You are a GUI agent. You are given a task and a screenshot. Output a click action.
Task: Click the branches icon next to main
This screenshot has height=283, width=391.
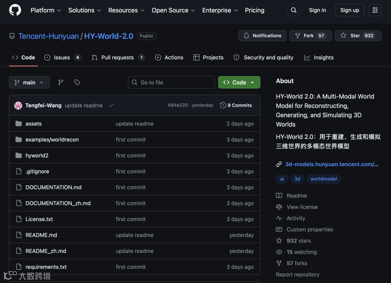click(x=60, y=82)
